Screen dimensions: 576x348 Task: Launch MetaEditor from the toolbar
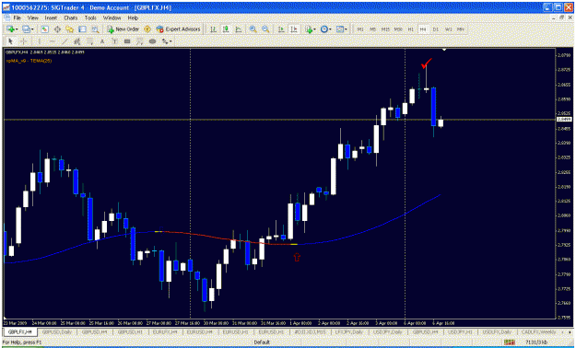(x=147, y=29)
